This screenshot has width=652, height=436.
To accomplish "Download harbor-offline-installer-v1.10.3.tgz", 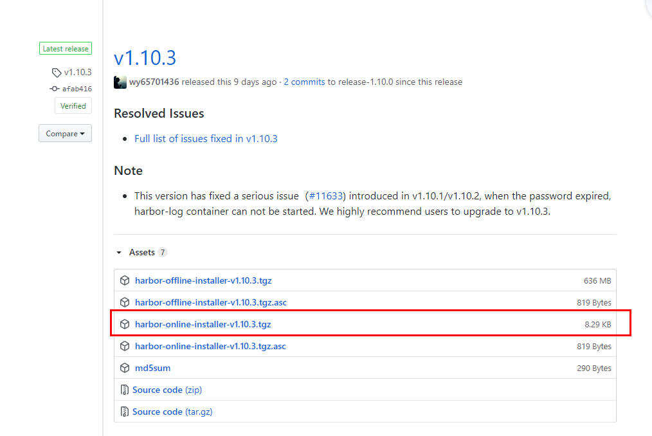I will pyautogui.click(x=203, y=280).
